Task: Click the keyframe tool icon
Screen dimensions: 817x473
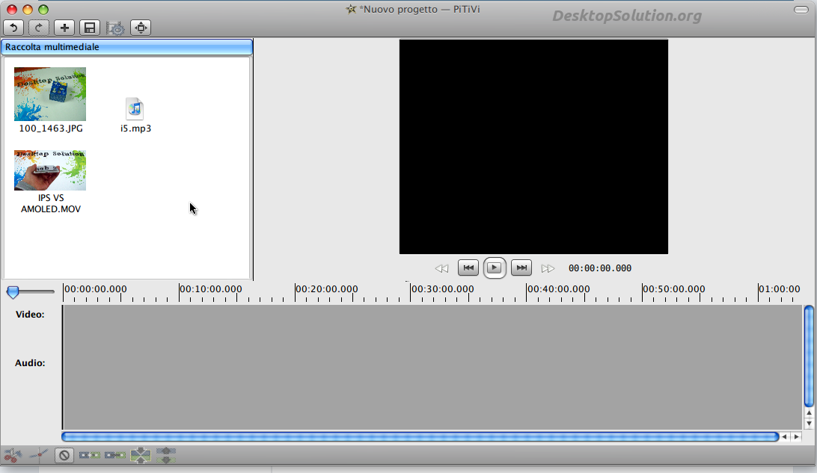Action: click(37, 454)
